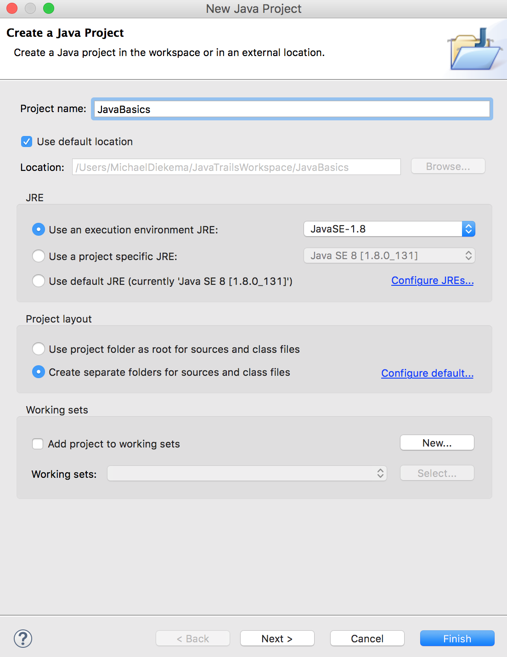Expand the project specific JRE dropdown
The image size is (507, 657).
click(x=389, y=255)
